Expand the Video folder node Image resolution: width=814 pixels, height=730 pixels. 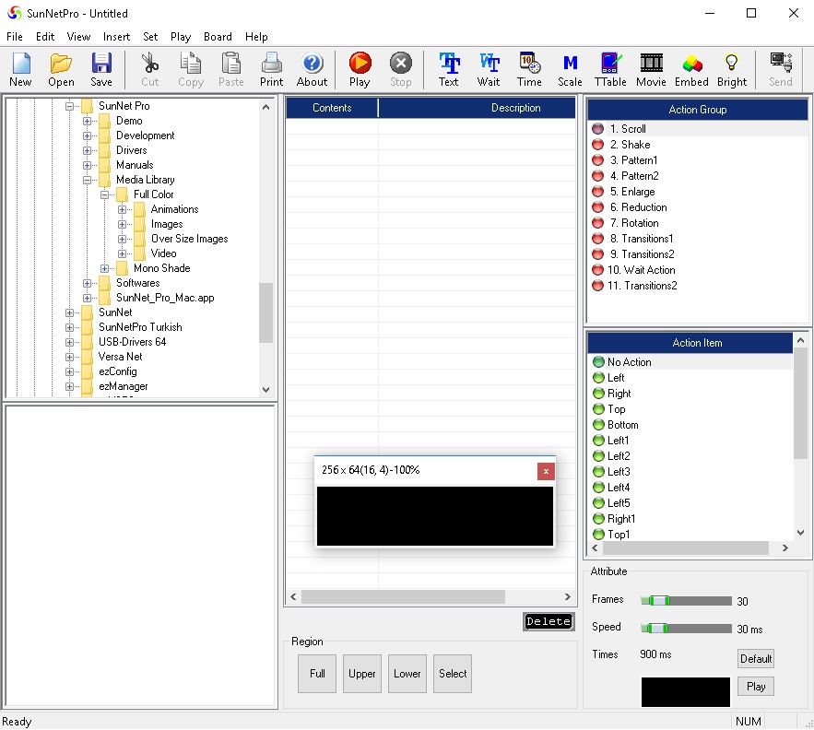click(x=122, y=253)
